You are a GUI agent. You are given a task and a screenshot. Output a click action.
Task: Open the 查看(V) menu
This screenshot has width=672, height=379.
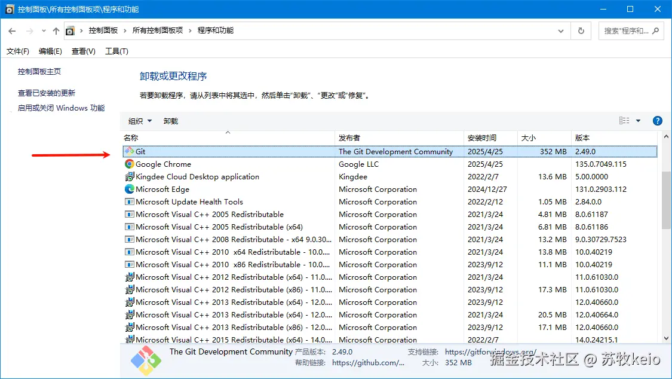pos(83,51)
